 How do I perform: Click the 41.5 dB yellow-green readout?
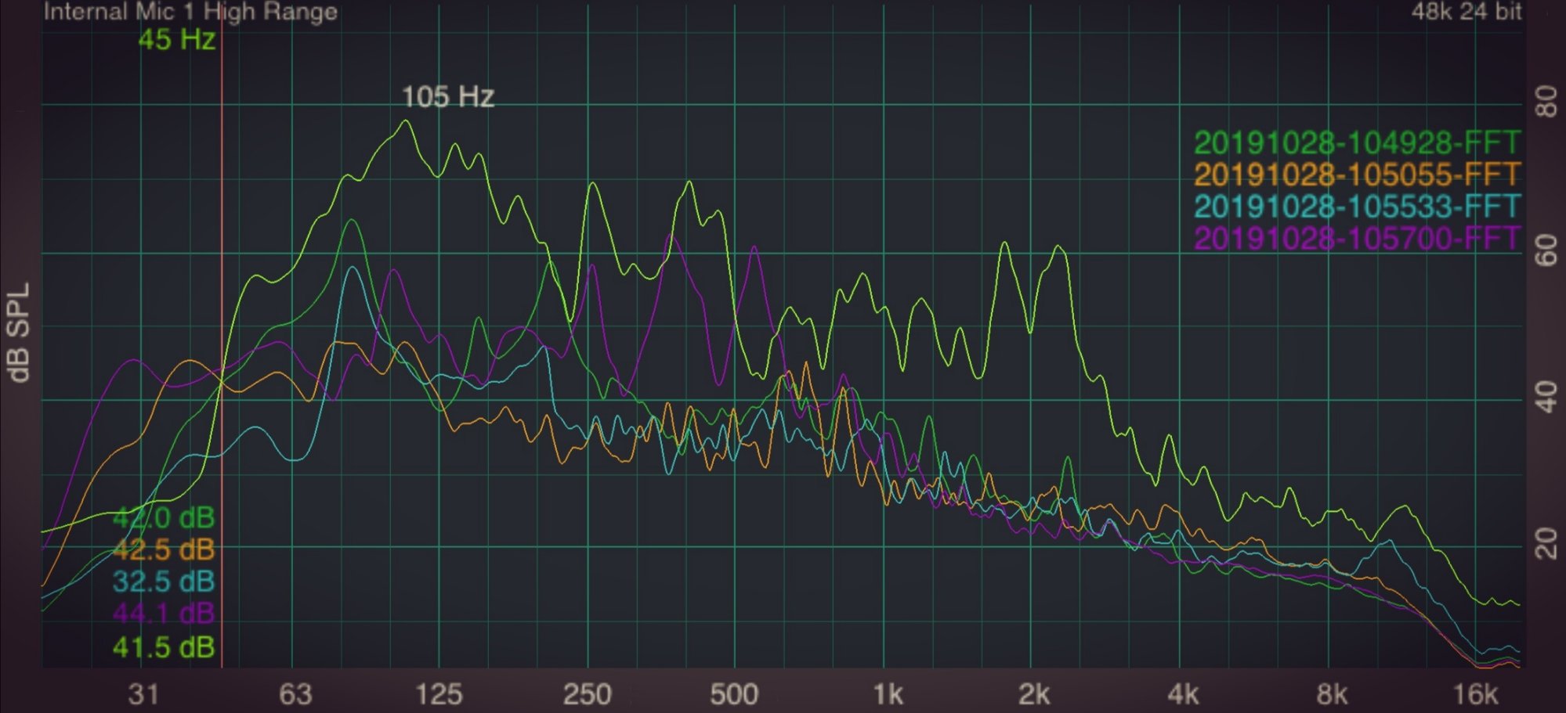tap(163, 647)
